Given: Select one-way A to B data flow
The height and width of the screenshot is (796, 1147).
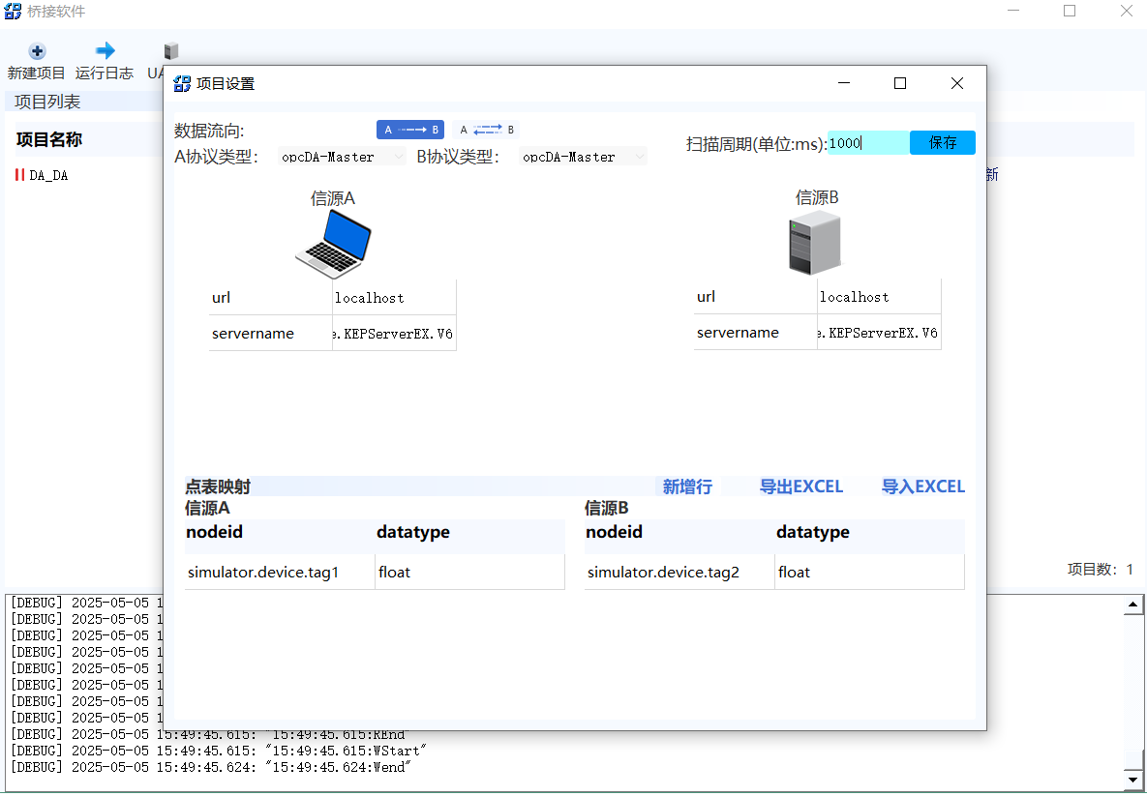Looking at the screenshot, I should click(410, 130).
